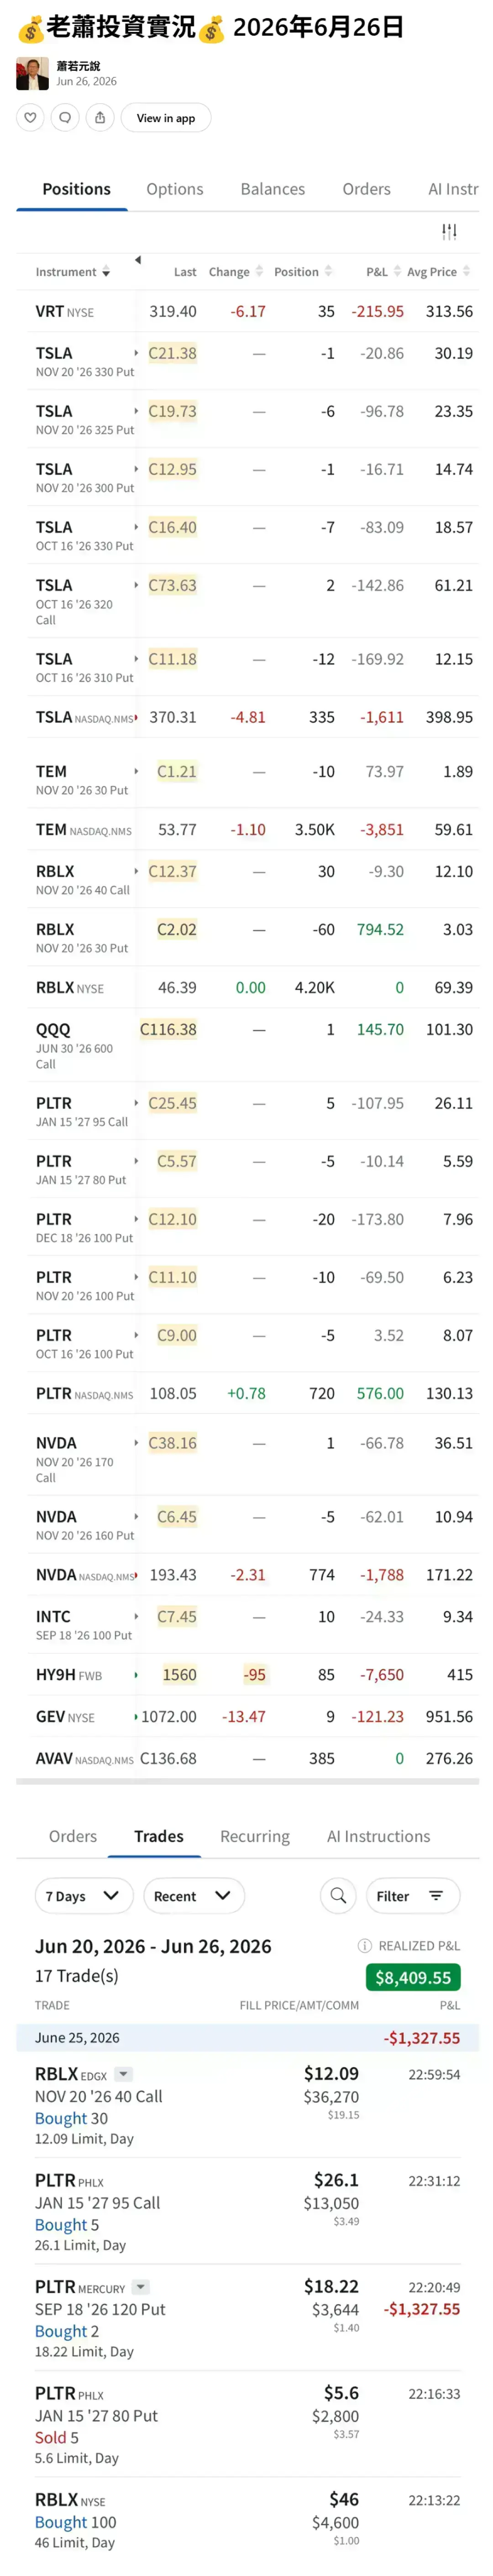Screen dimensions: 493x2576
Task: Open comments via the speech bubble icon
Action: coord(65,118)
